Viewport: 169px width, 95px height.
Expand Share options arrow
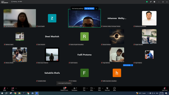(x=103, y=88)
